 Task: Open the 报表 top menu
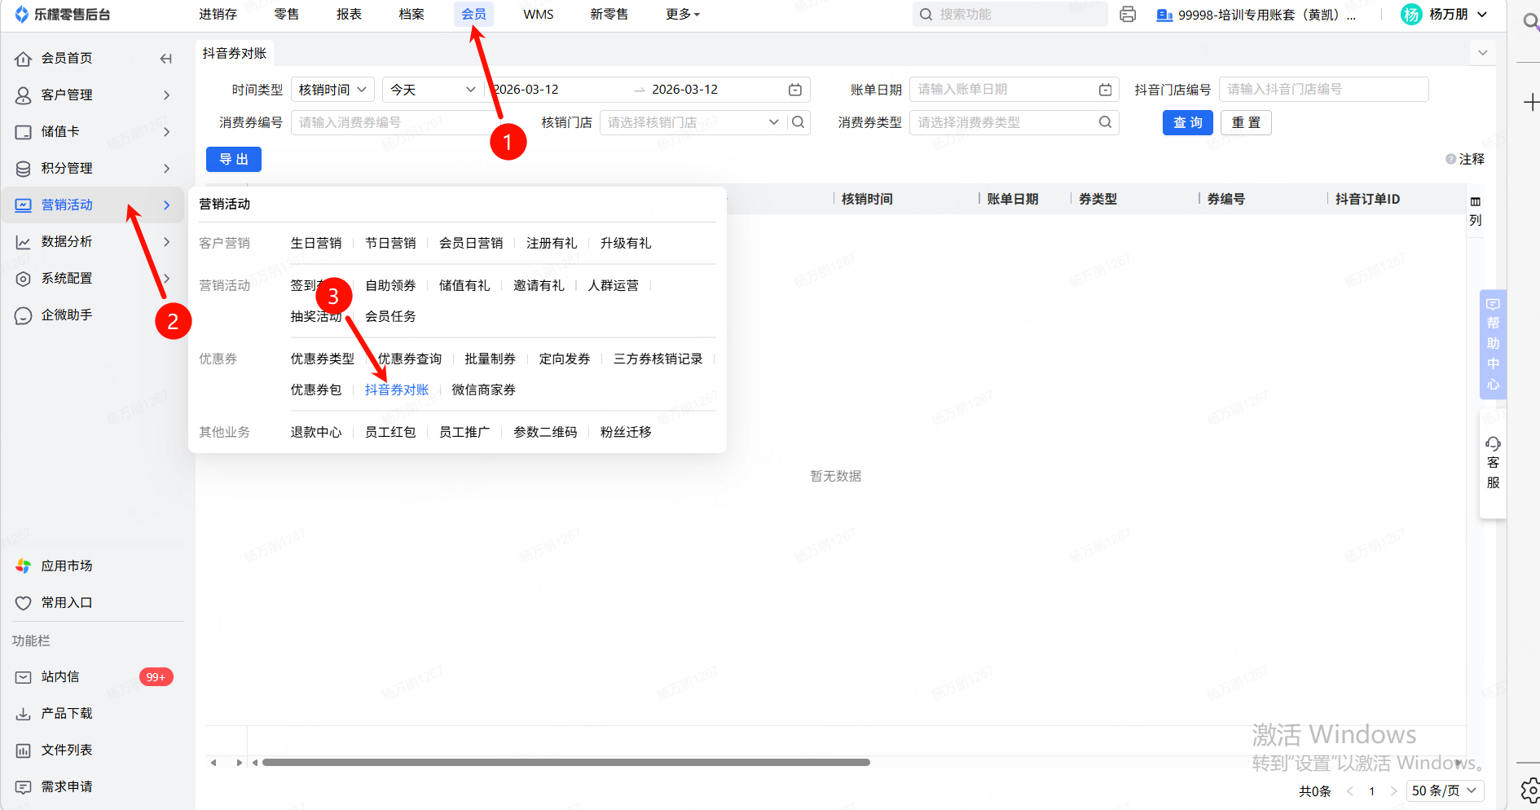[349, 15]
